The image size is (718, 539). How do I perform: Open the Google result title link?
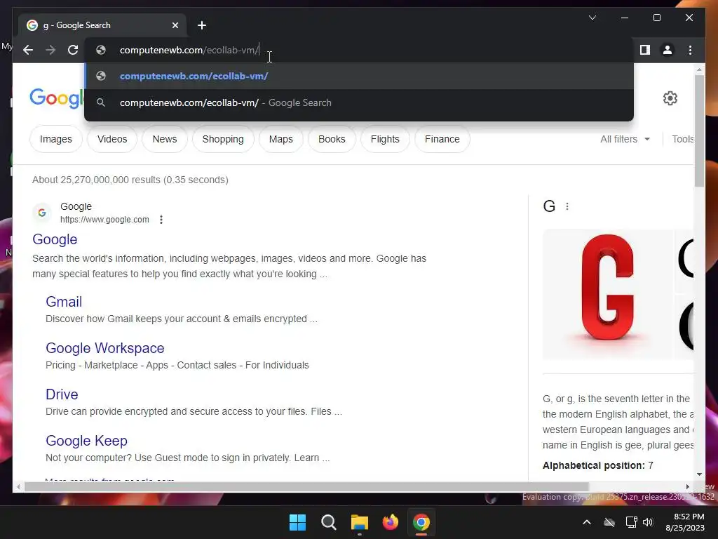(55, 239)
